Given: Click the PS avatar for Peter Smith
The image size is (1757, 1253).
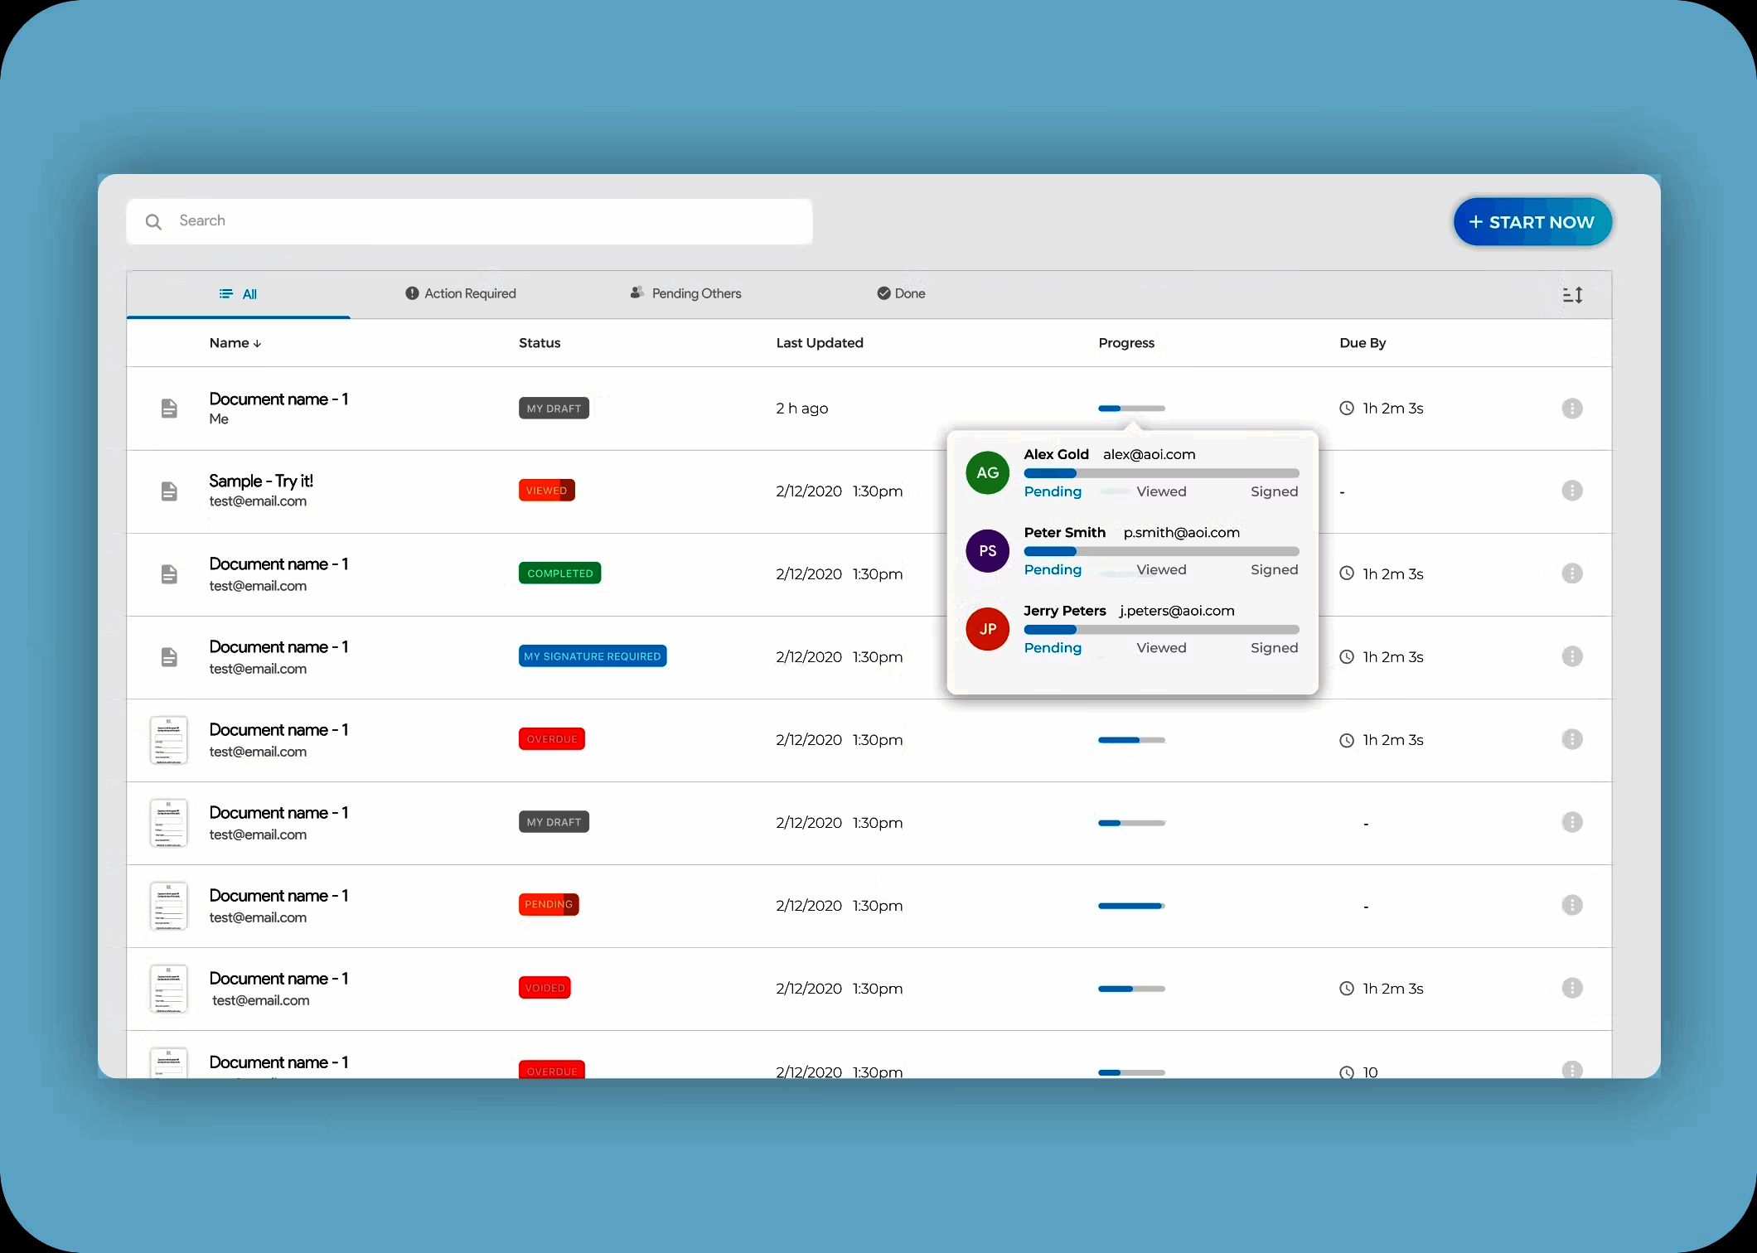Looking at the screenshot, I should 987,551.
